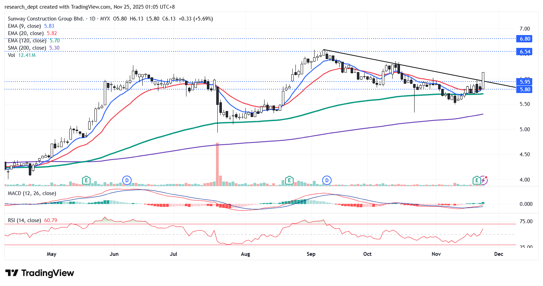543x286 pixels.
Task: Click the 6.80 price level label
Action: pyautogui.click(x=525, y=39)
